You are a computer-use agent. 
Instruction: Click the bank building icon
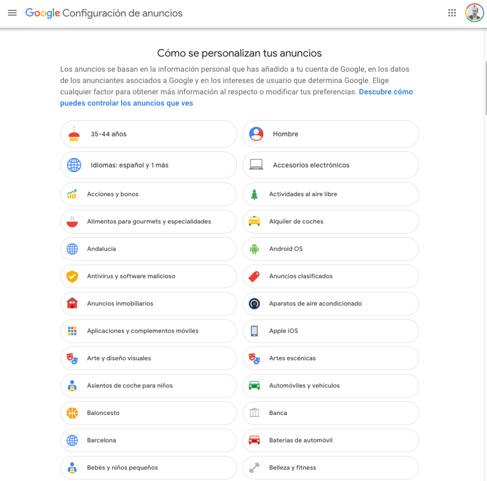[x=254, y=413]
